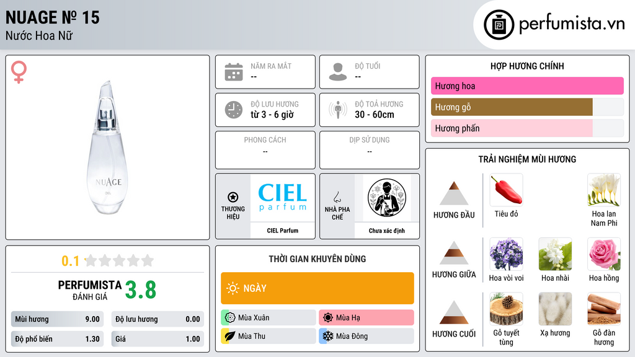Click the Xạ hương musk note image
This screenshot has height=357, width=635.
click(555, 309)
